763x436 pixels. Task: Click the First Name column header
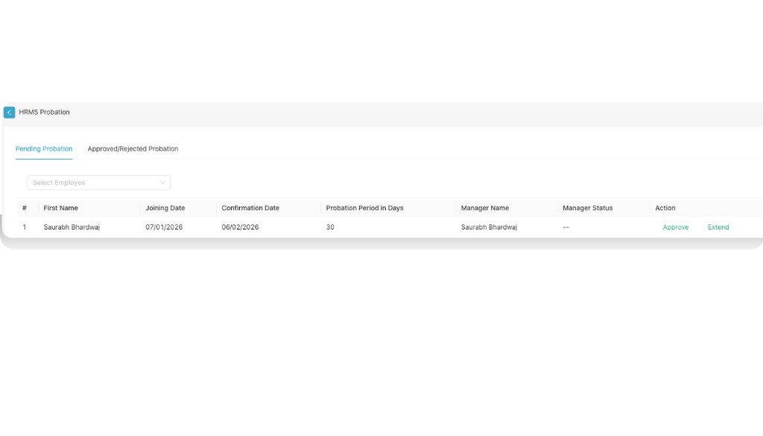pos(60,207)
